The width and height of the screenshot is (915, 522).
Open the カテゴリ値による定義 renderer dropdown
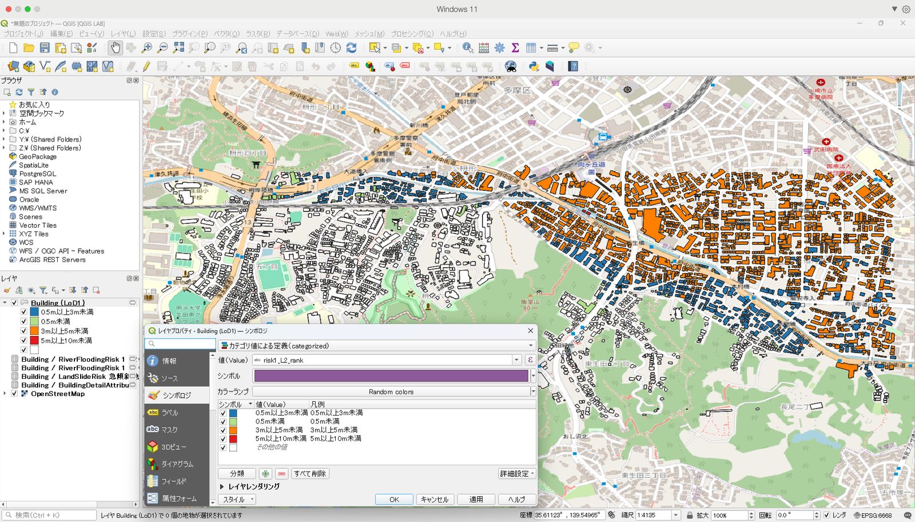(377, 346)
